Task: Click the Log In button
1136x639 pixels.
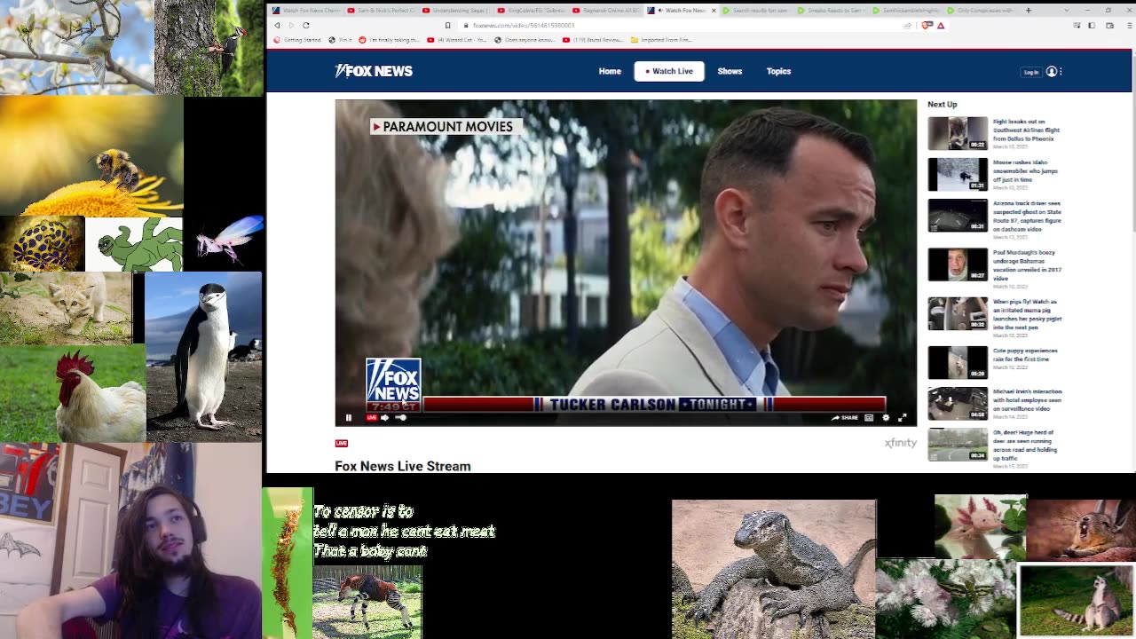Action: point(1030,72)
